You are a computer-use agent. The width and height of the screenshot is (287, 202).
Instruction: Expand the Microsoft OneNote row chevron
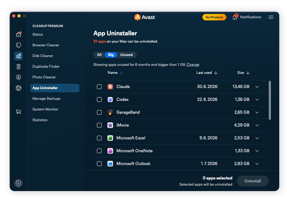point(257,151)
